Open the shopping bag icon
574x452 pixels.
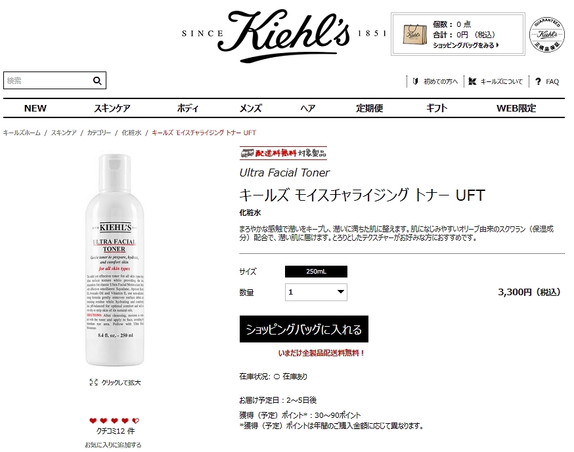pyautogui.click(x=415, y=35)
